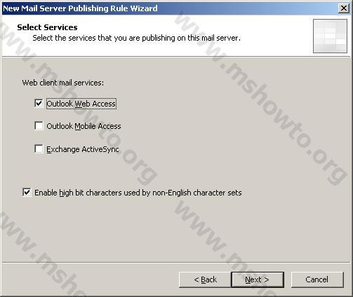Viewport: 353px width, 297px height.
Task: Click the high bit characters option label
Action: point(138,193)
